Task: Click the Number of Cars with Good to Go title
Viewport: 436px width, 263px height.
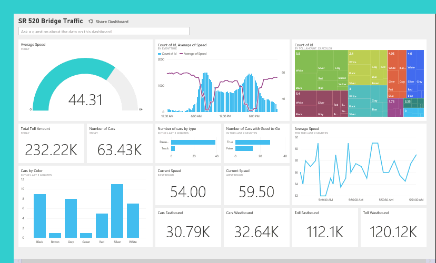Action: coord(253,128)
